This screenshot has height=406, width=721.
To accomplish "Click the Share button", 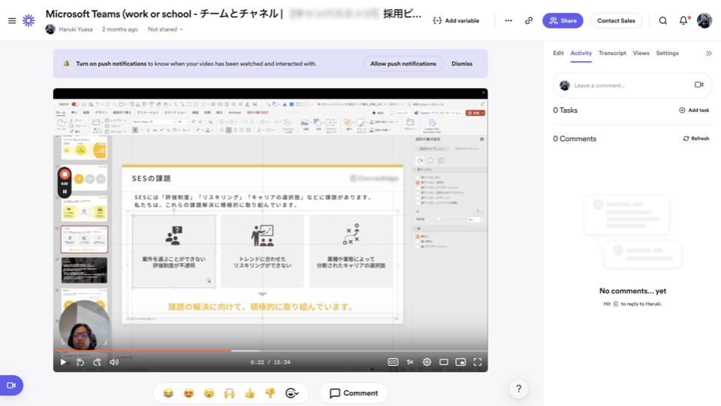I will (563, 21).
